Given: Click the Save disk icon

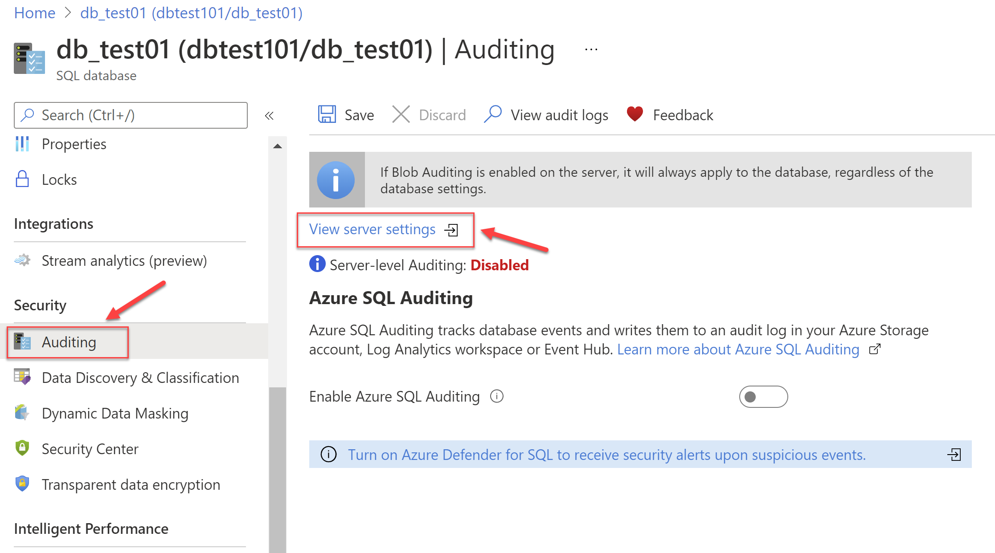Looking at the screenshot, I should (x=327, y=114).
